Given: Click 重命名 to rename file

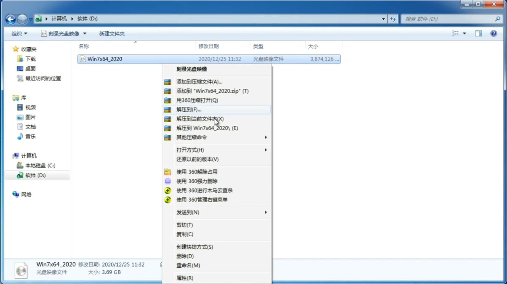Looking at the screenshot, I should [x=188, y=265].
